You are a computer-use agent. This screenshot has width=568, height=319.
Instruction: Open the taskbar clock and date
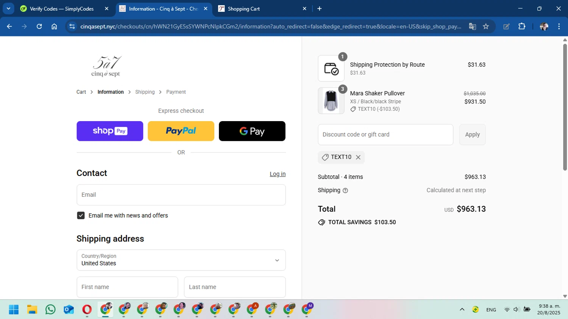point(549,310)
